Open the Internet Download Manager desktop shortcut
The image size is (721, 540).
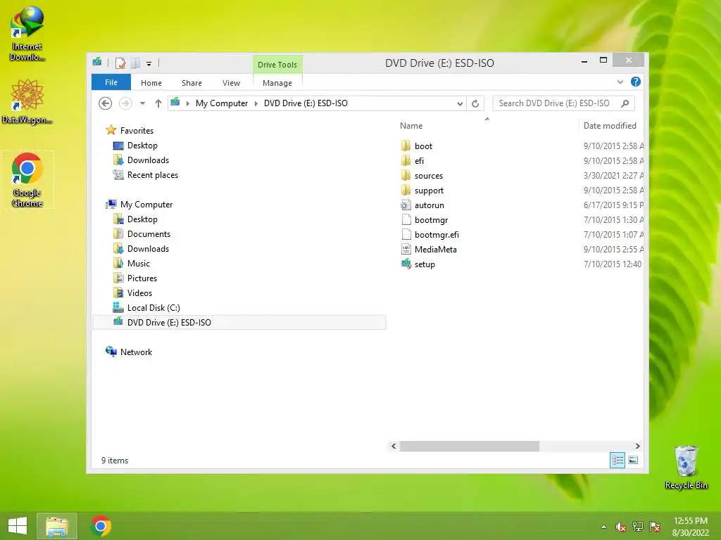click(x=27, y=33)
